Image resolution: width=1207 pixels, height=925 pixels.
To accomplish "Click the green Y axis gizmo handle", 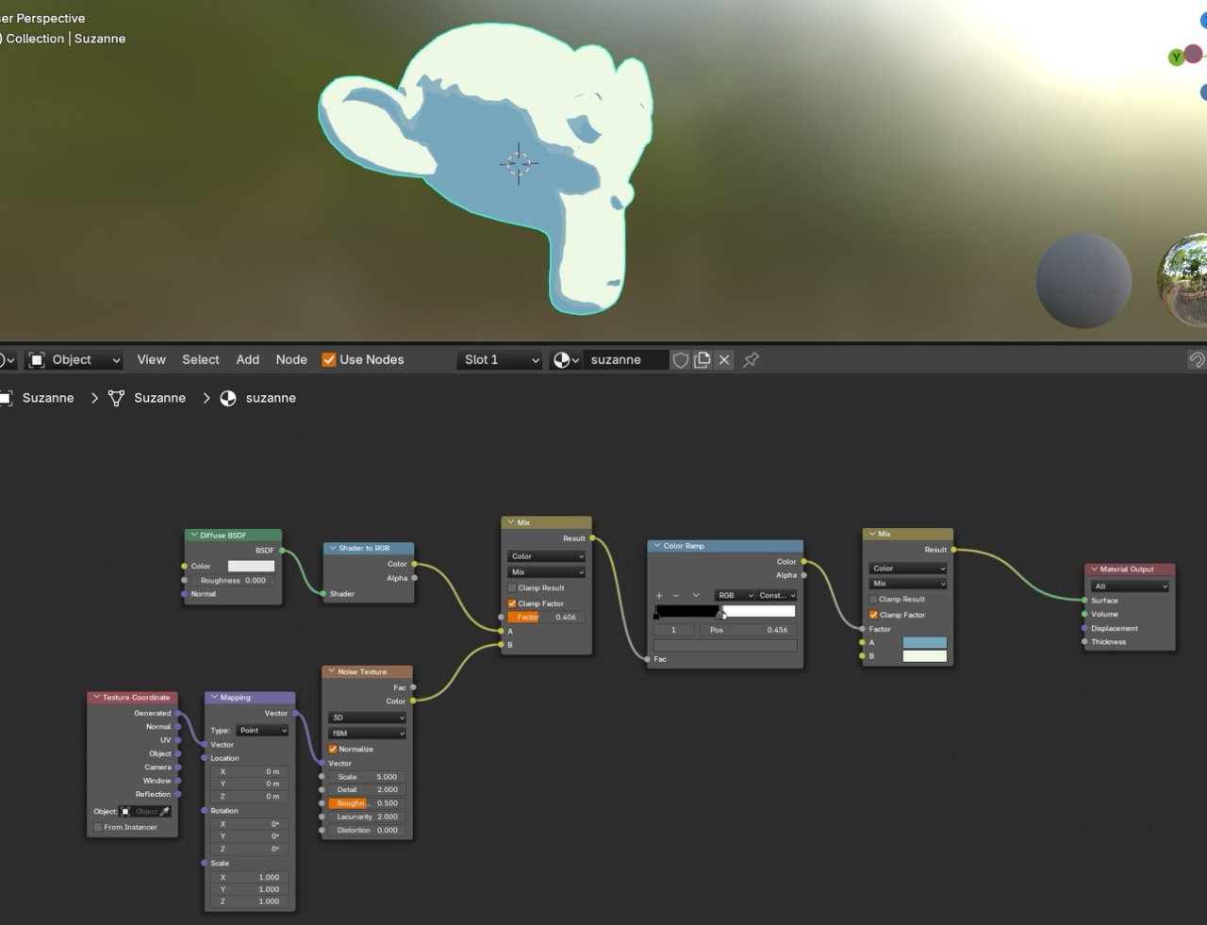I will tap(1176, 58).
